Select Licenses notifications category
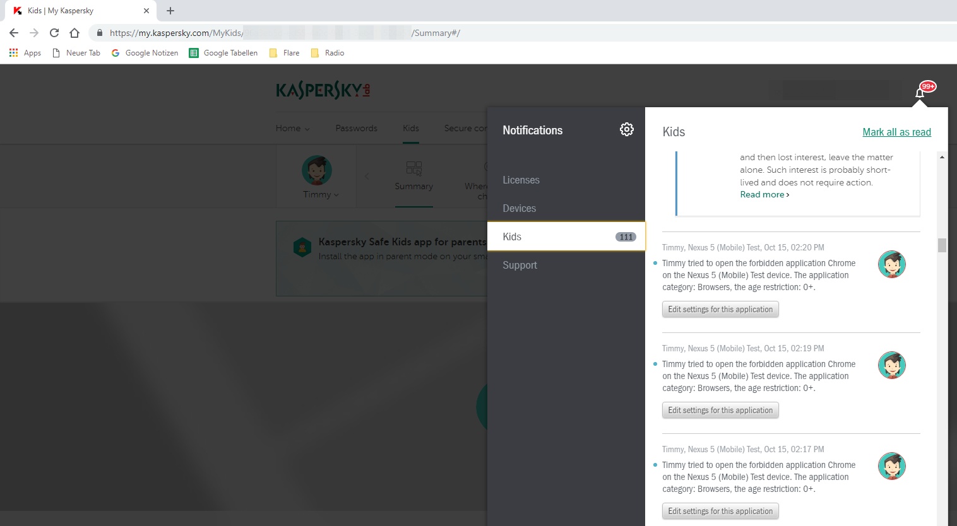This screenshot has width=957, height=526. coord(521,180)
